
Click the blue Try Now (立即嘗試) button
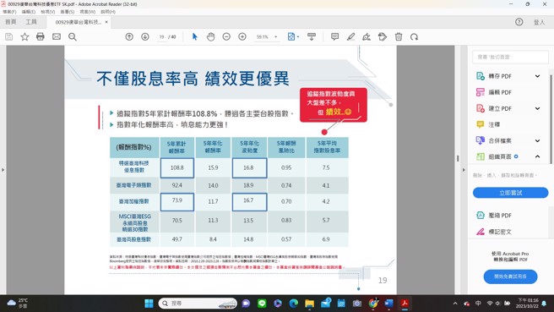(x=511, y=193)
